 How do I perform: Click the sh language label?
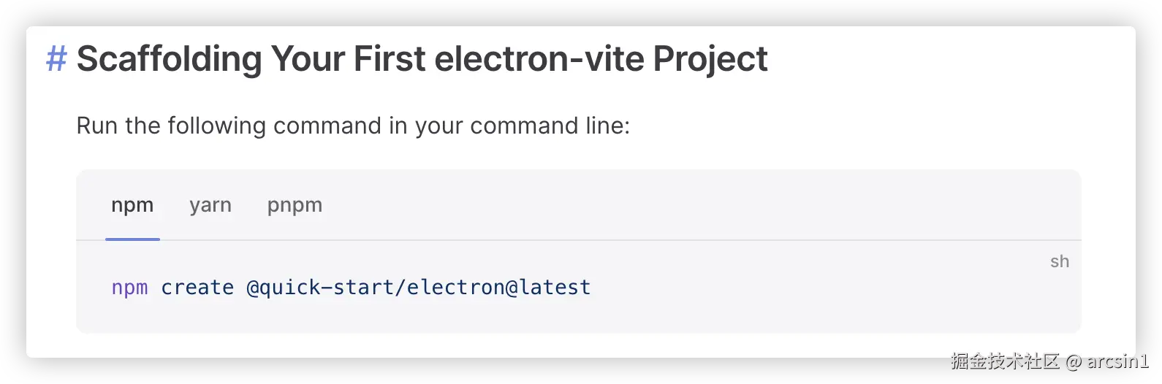coord(1059,261)
